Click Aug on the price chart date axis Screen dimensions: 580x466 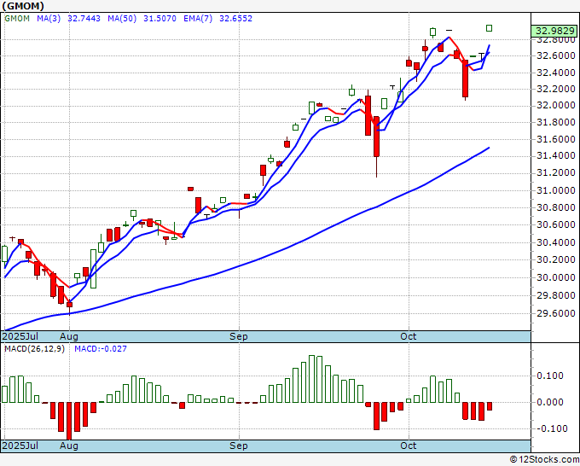[69, 336]
